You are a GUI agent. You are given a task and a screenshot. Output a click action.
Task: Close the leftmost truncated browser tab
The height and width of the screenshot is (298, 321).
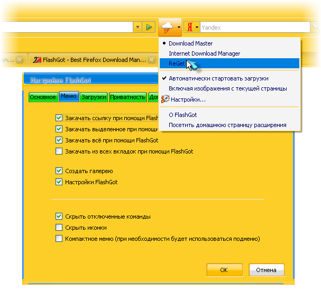click(x=20, y=60)
